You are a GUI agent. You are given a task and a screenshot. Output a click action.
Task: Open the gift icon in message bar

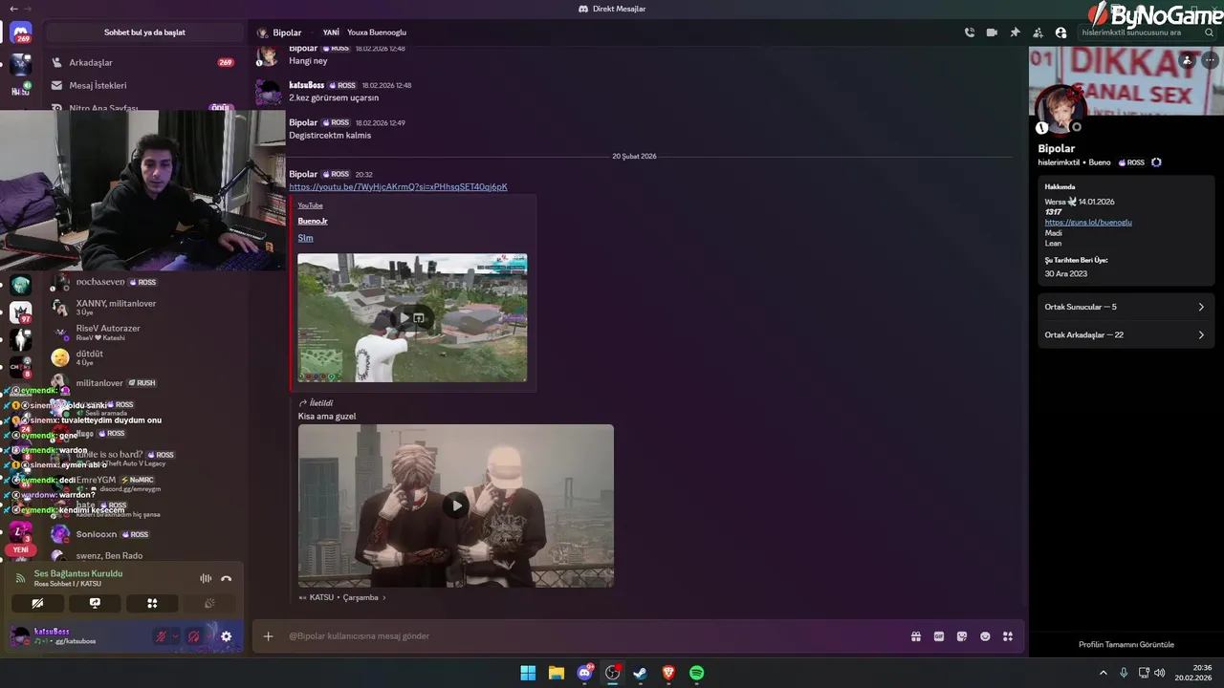pos(916,636)
